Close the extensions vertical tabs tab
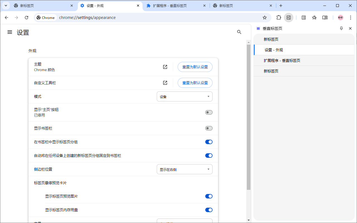 (204, 6)
